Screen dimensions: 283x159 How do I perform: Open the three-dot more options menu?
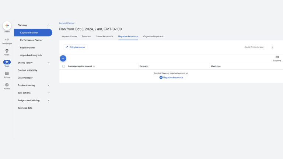(x=272, y=47)
